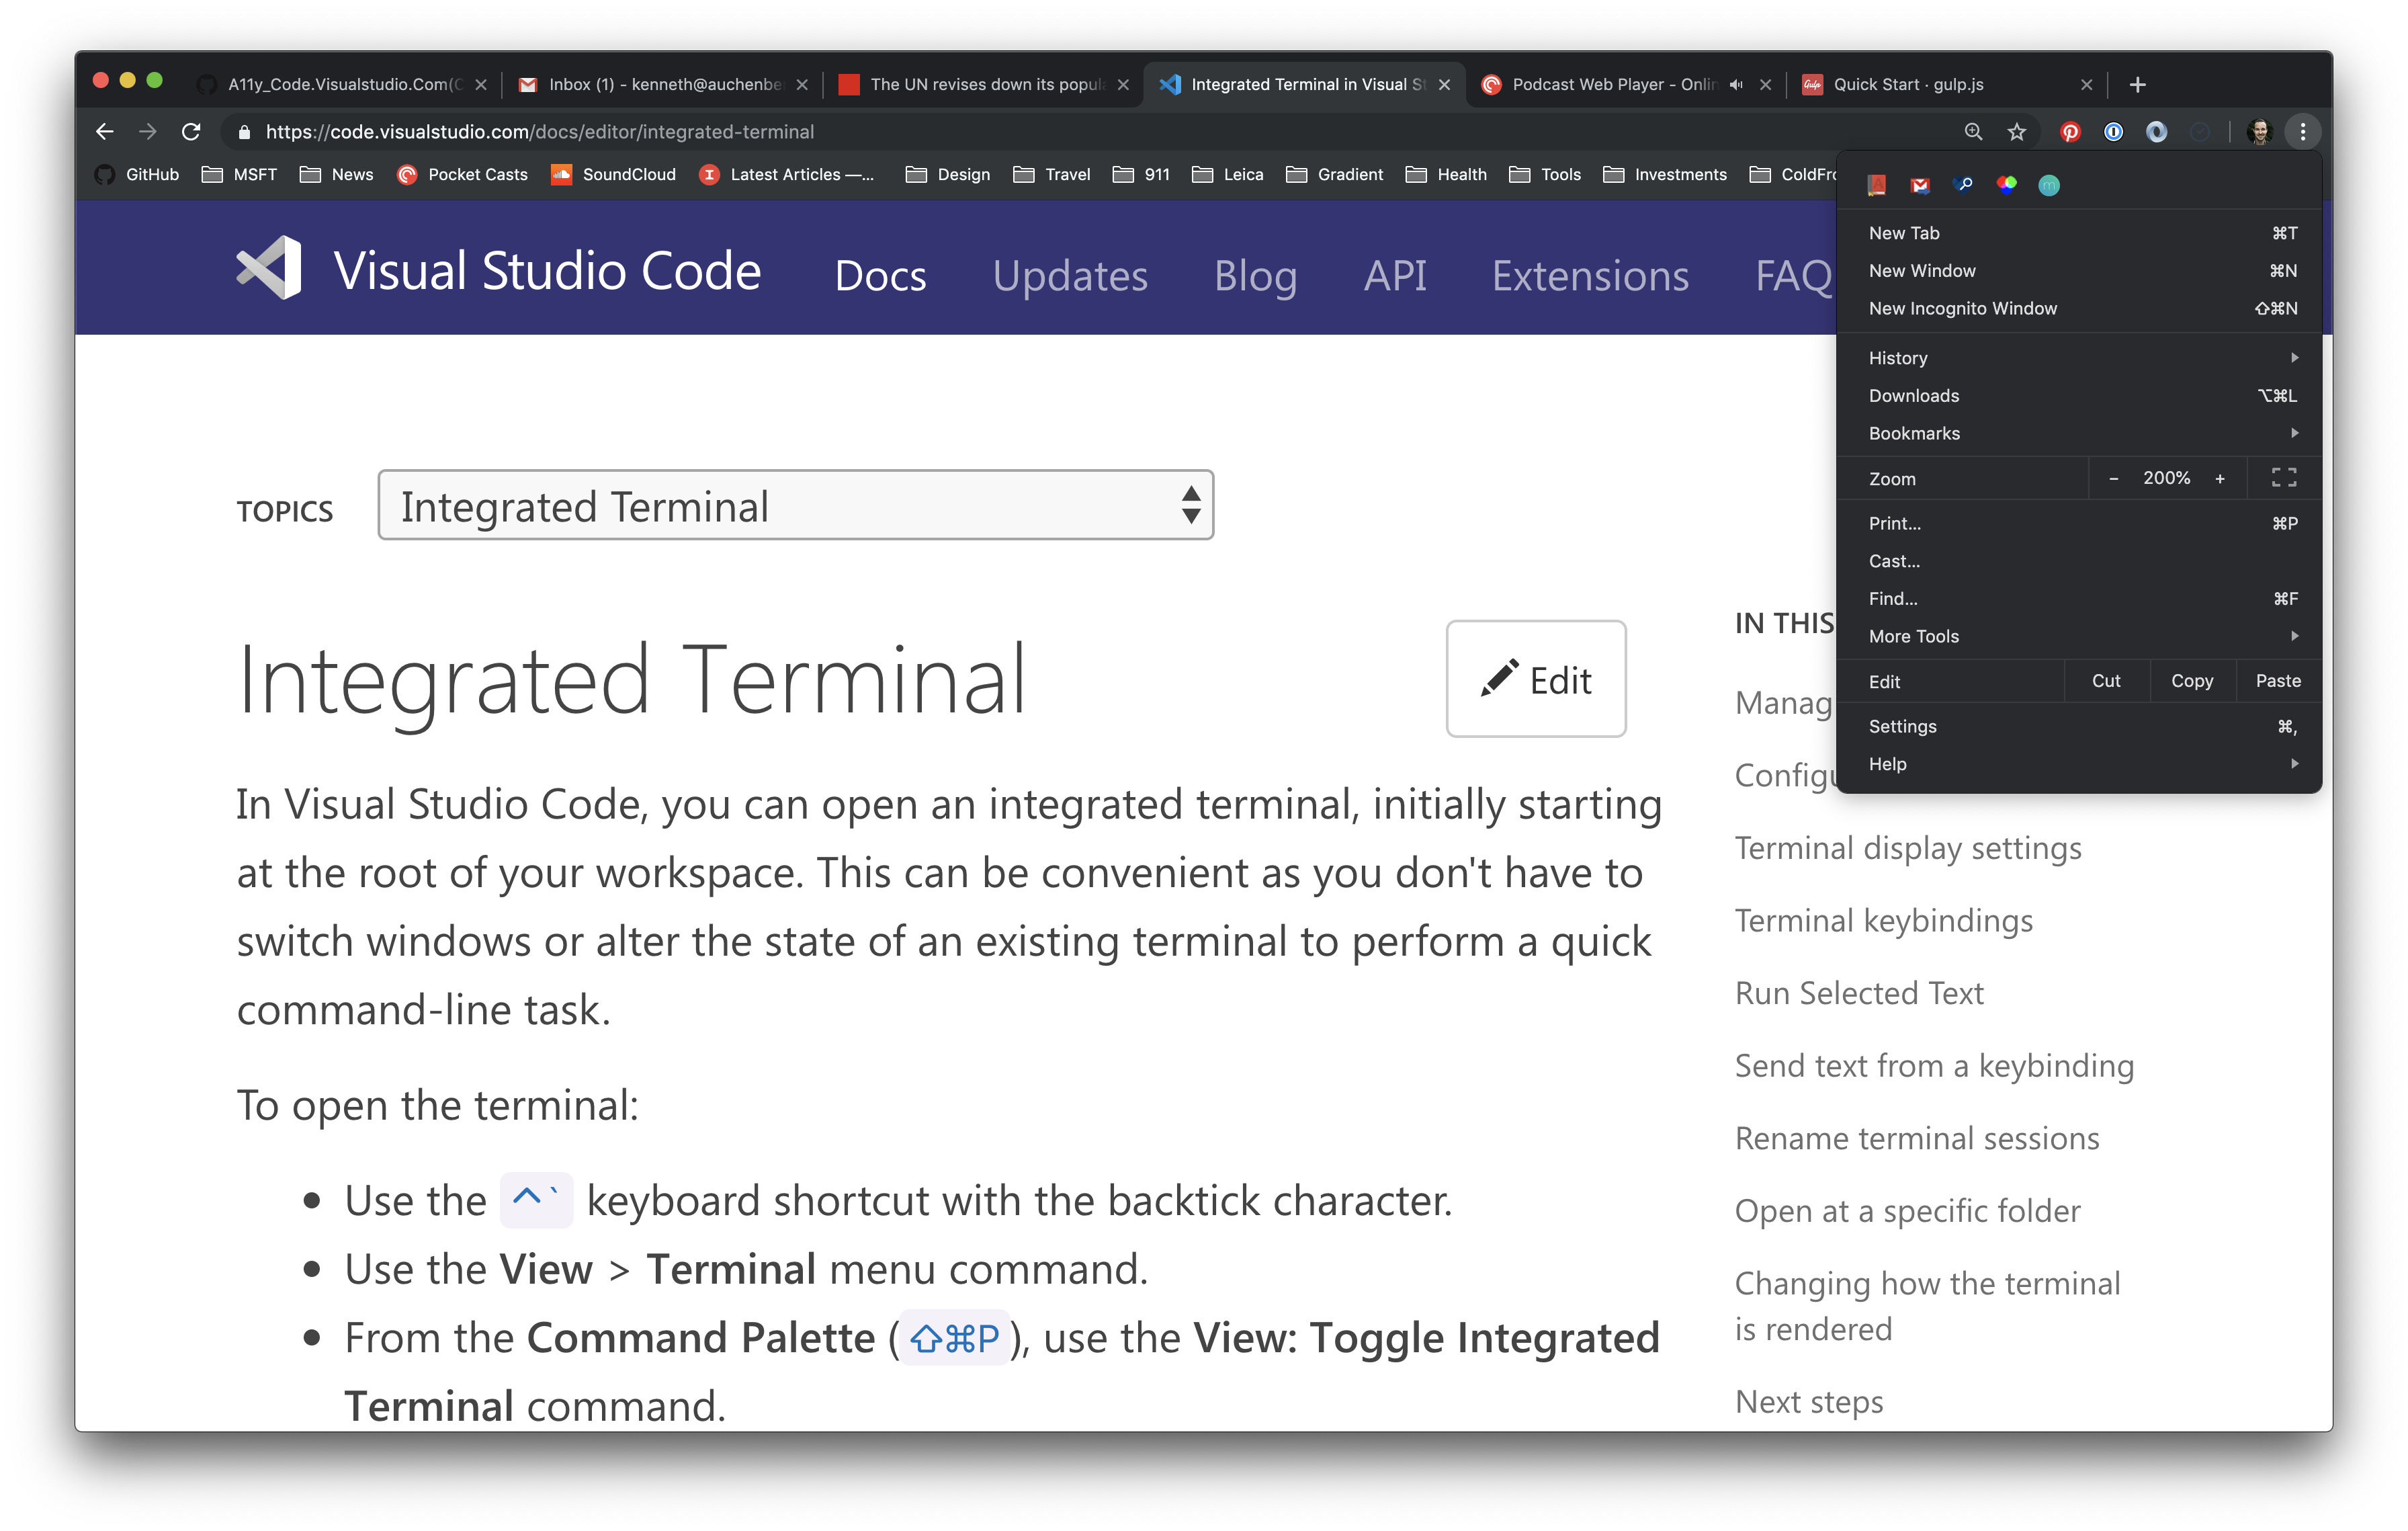
Task: Click the Gmail shortcut icon in the menu
Action: [1920, 184]
